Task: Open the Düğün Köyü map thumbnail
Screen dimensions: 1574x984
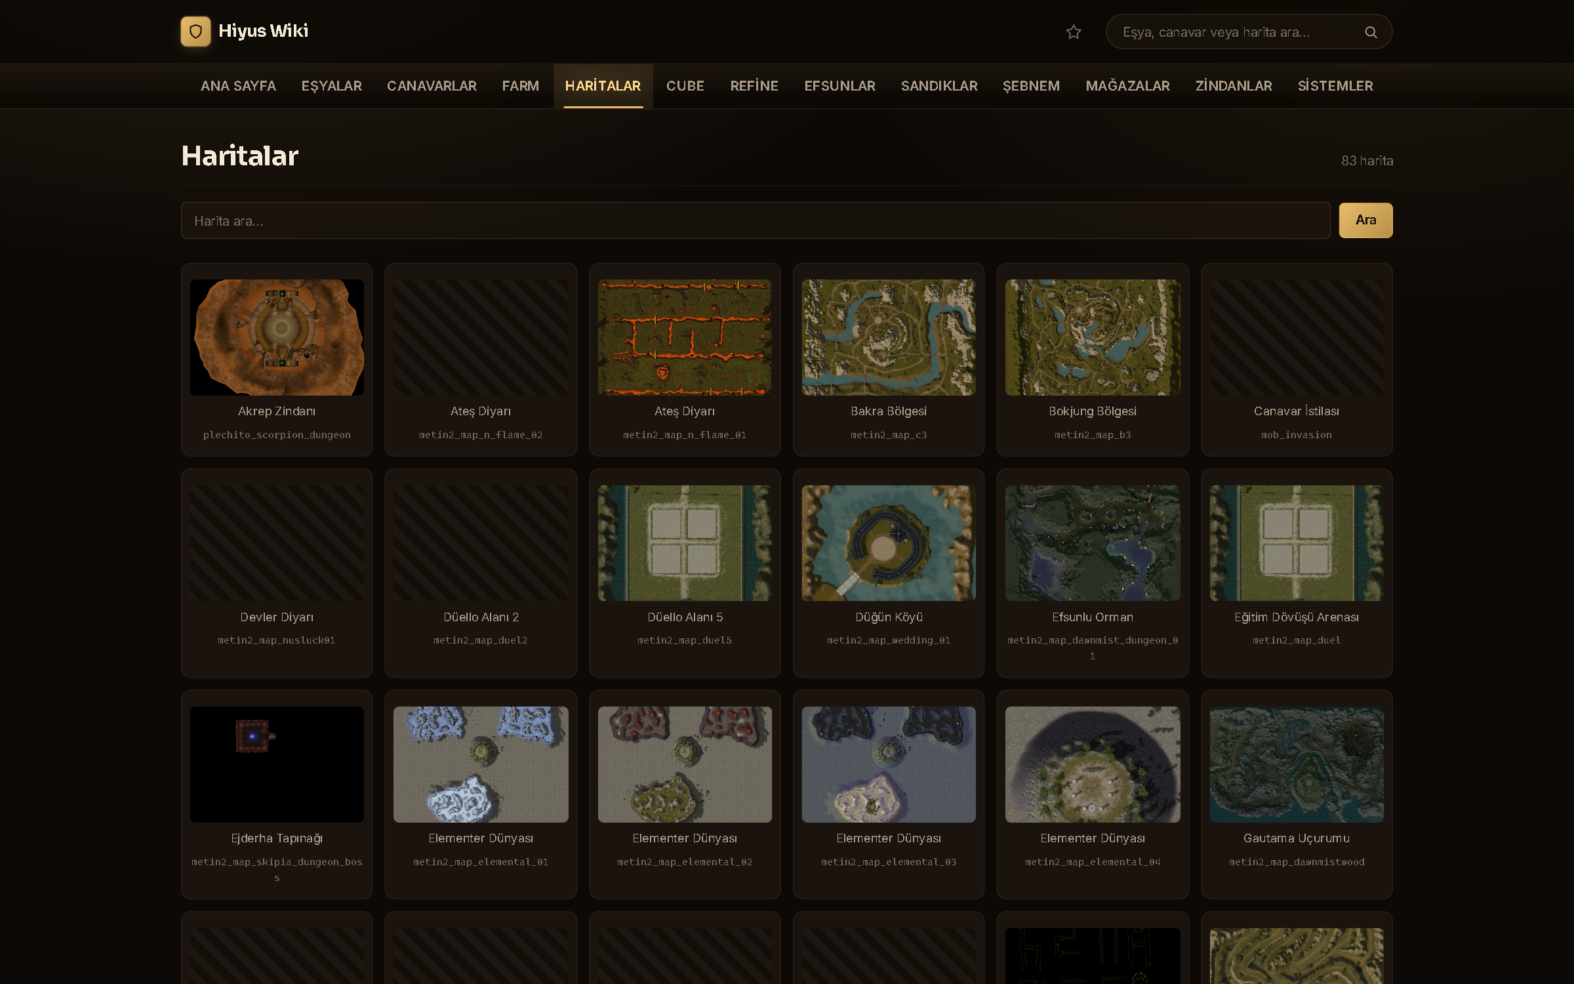Action: tap(889, 543)
